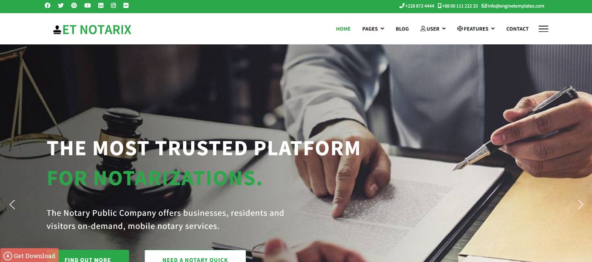Viewport: 592px width, 262px height.
Task: Open the Instagram social icon
Action: click(x=113, y=6)
